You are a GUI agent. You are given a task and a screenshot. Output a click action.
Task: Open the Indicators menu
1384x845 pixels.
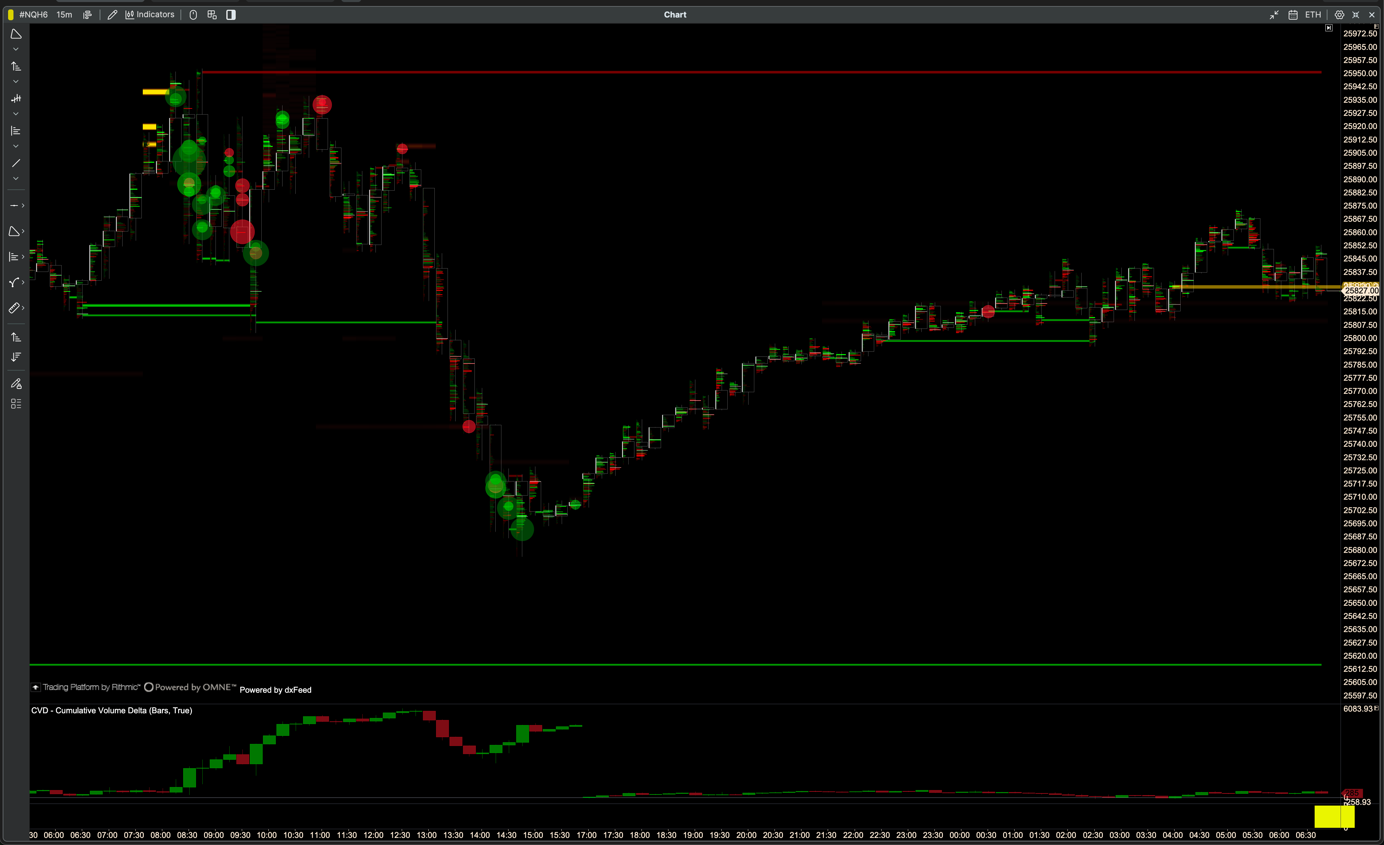pyautogui.click(x=150, y=14)
